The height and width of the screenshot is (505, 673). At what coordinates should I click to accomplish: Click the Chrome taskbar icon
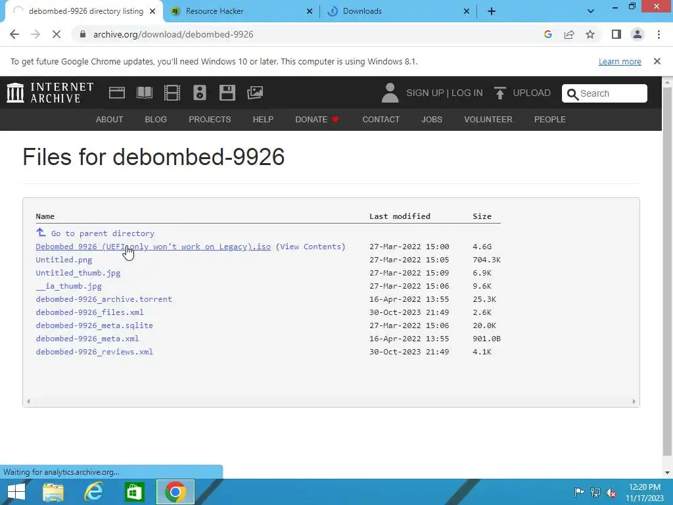[x=175, y=492]
